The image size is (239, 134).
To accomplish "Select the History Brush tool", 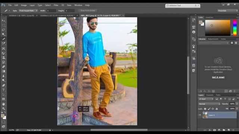I will tap(3, 62).
